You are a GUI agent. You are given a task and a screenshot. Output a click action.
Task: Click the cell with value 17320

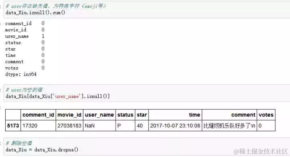coord(38,126)
